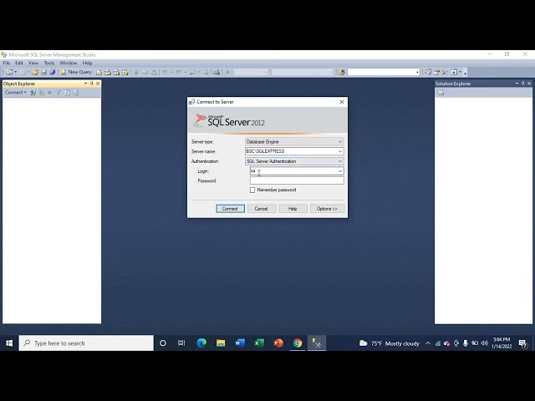Open the Window menu
Viewport: 535px width, 401px height.
[69, 63]
